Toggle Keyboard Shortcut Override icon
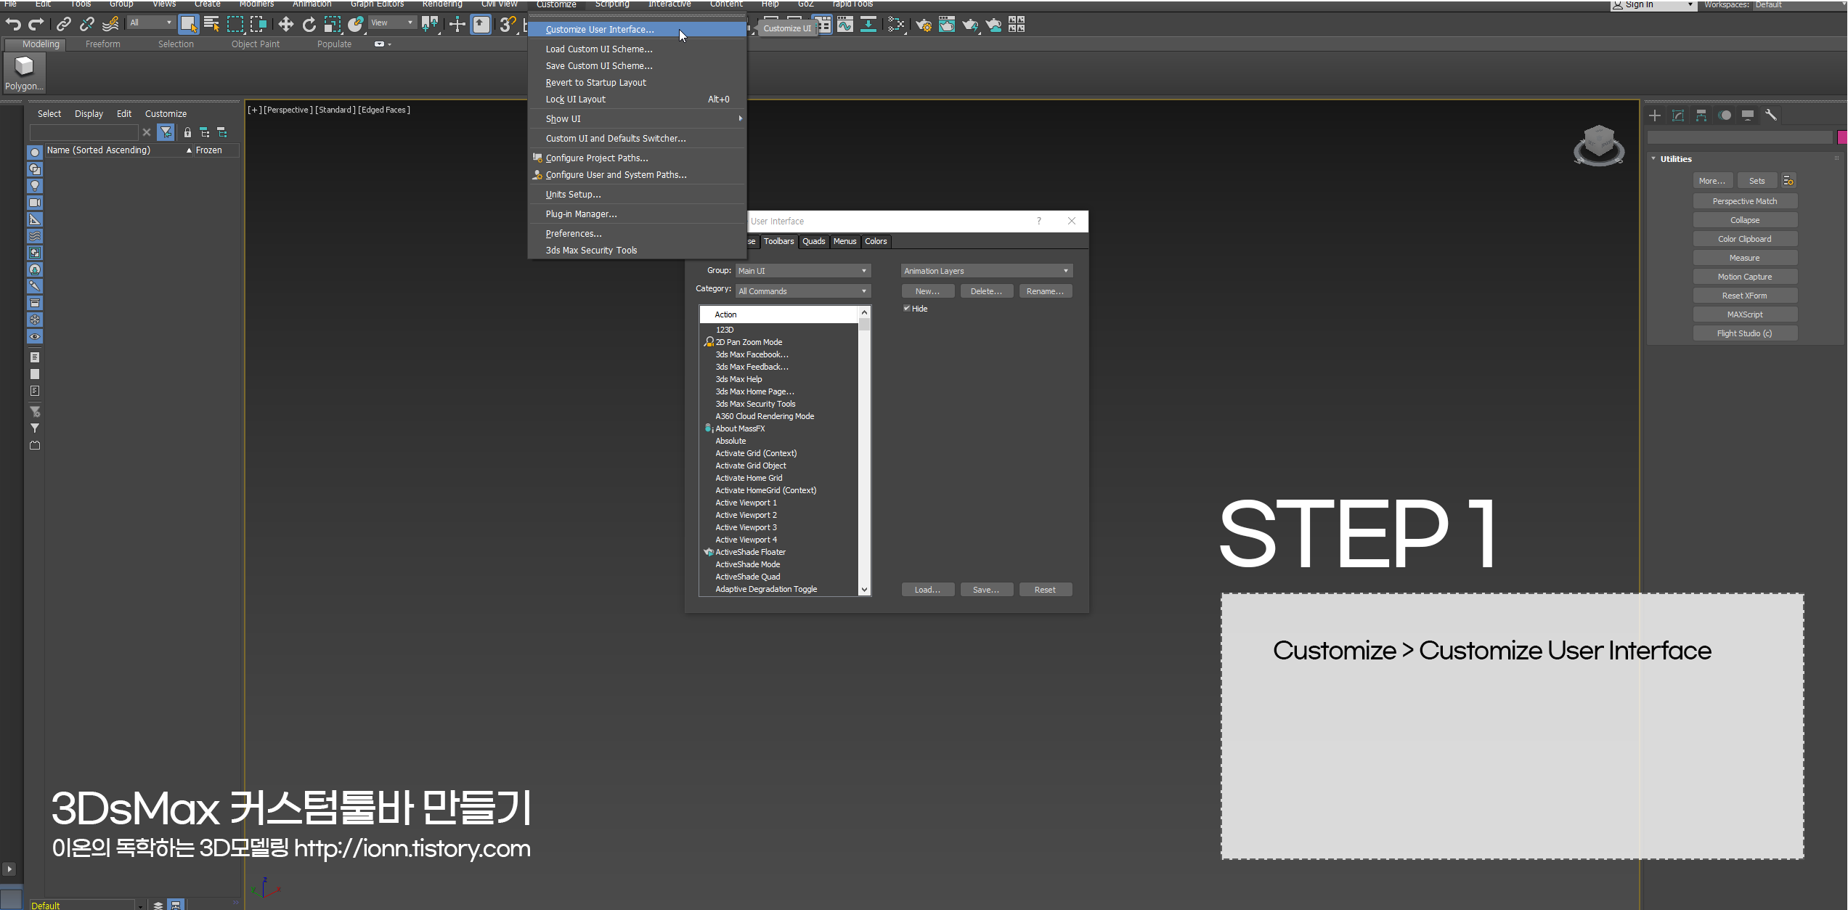Screen dimensions: 1848x910 (481, 24)
